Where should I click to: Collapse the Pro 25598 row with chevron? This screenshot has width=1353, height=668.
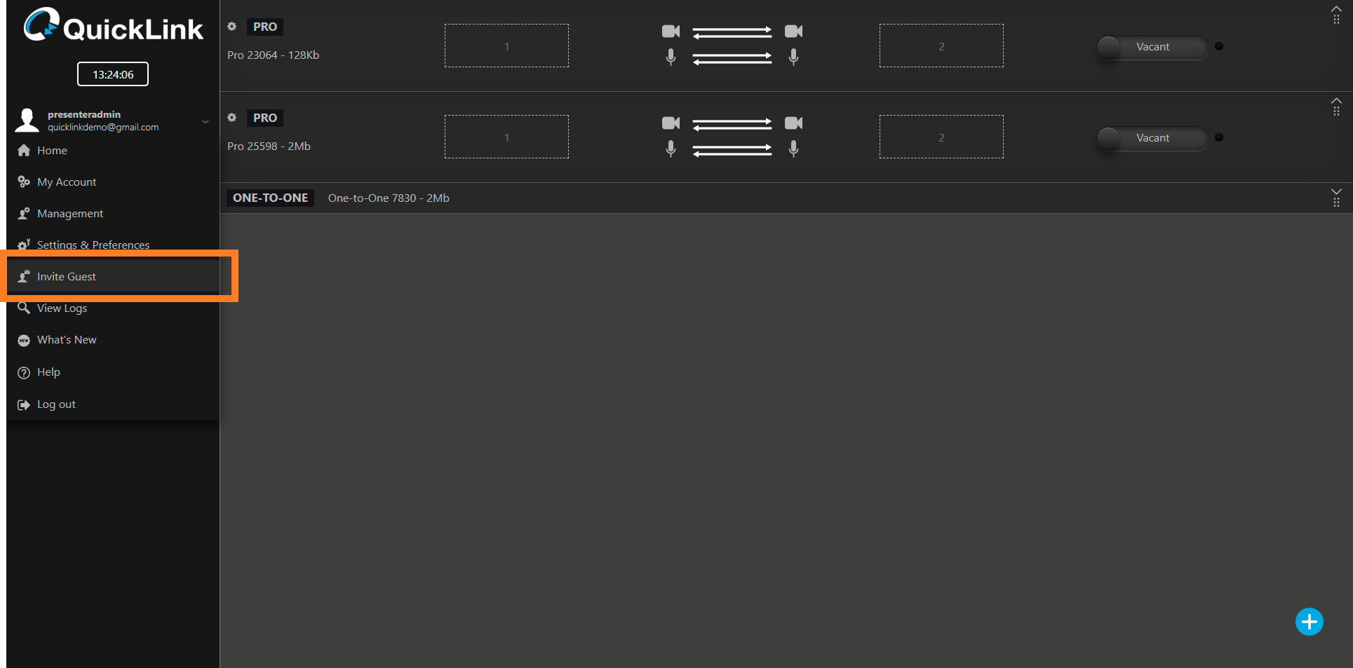[1336, 100]
